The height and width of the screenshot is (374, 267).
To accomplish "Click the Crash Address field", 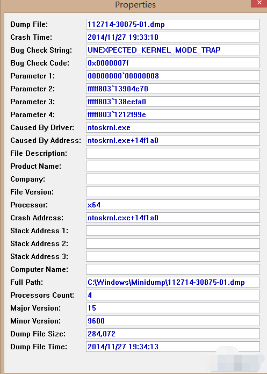I will [x=173, y=218].
